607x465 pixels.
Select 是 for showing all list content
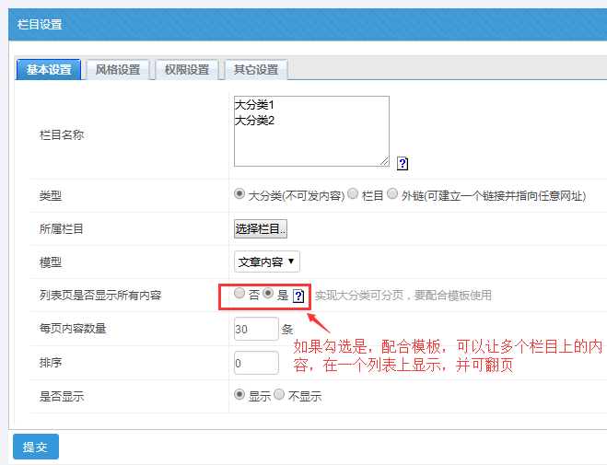tap(269, 295)
